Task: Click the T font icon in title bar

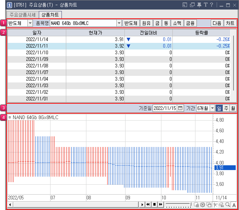Action: (206, 5)
